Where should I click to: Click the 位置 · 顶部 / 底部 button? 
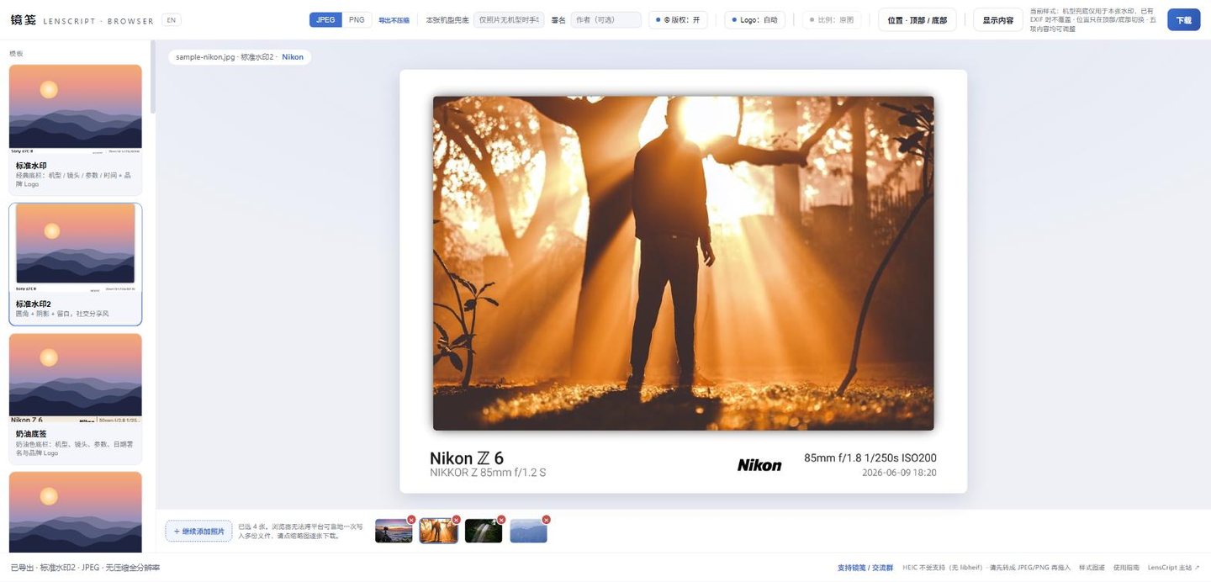917,19
